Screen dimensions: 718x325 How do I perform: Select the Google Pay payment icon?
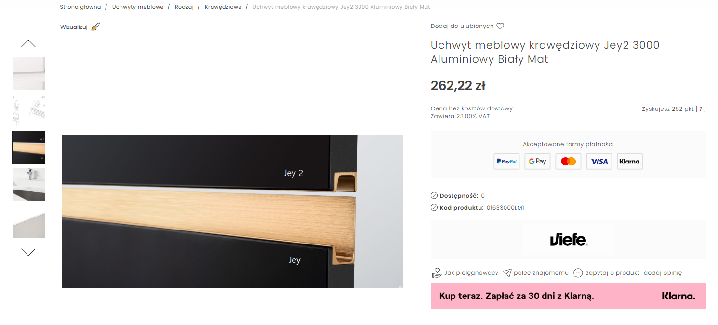click(537, 162)
